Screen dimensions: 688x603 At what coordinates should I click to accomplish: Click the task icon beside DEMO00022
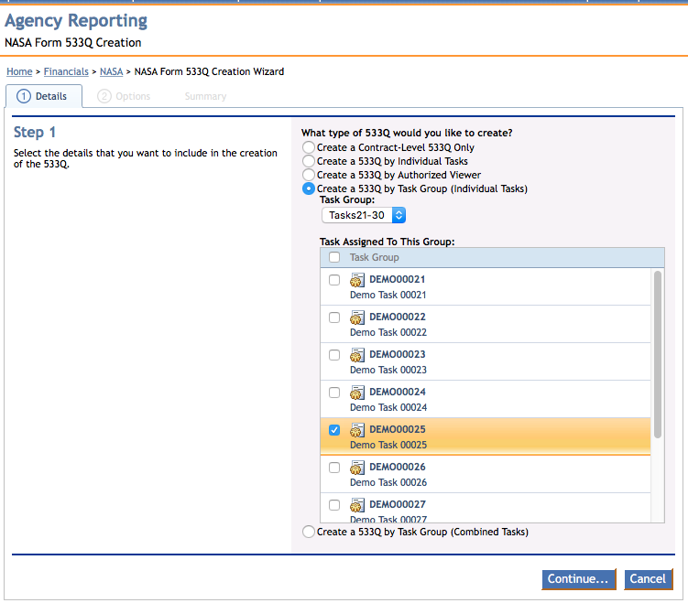357,318
